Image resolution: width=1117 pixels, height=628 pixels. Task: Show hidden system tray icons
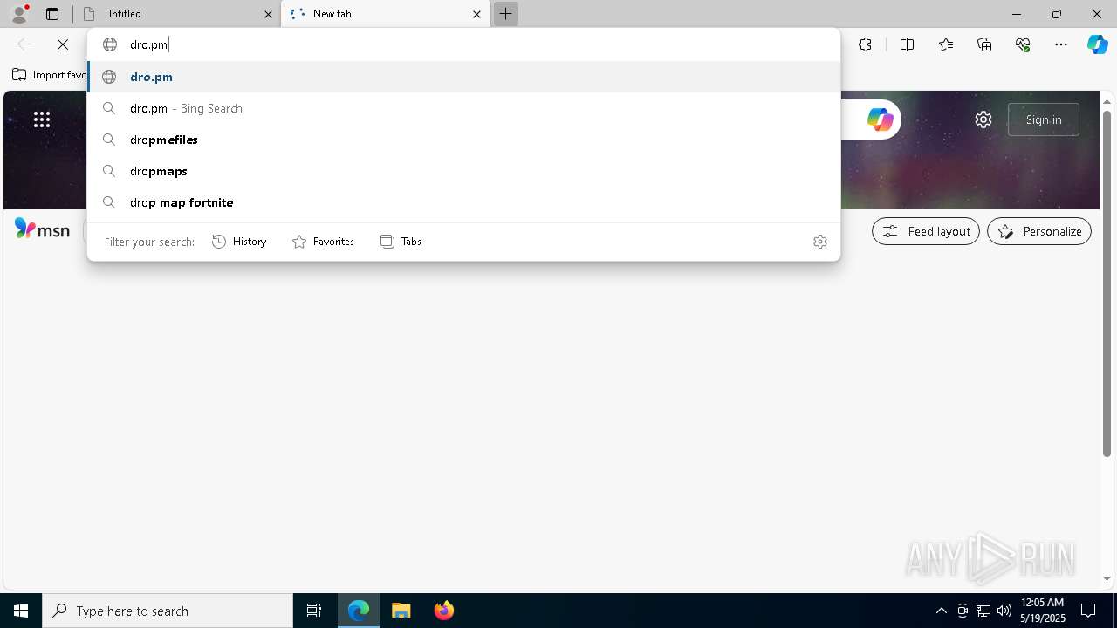941,611
